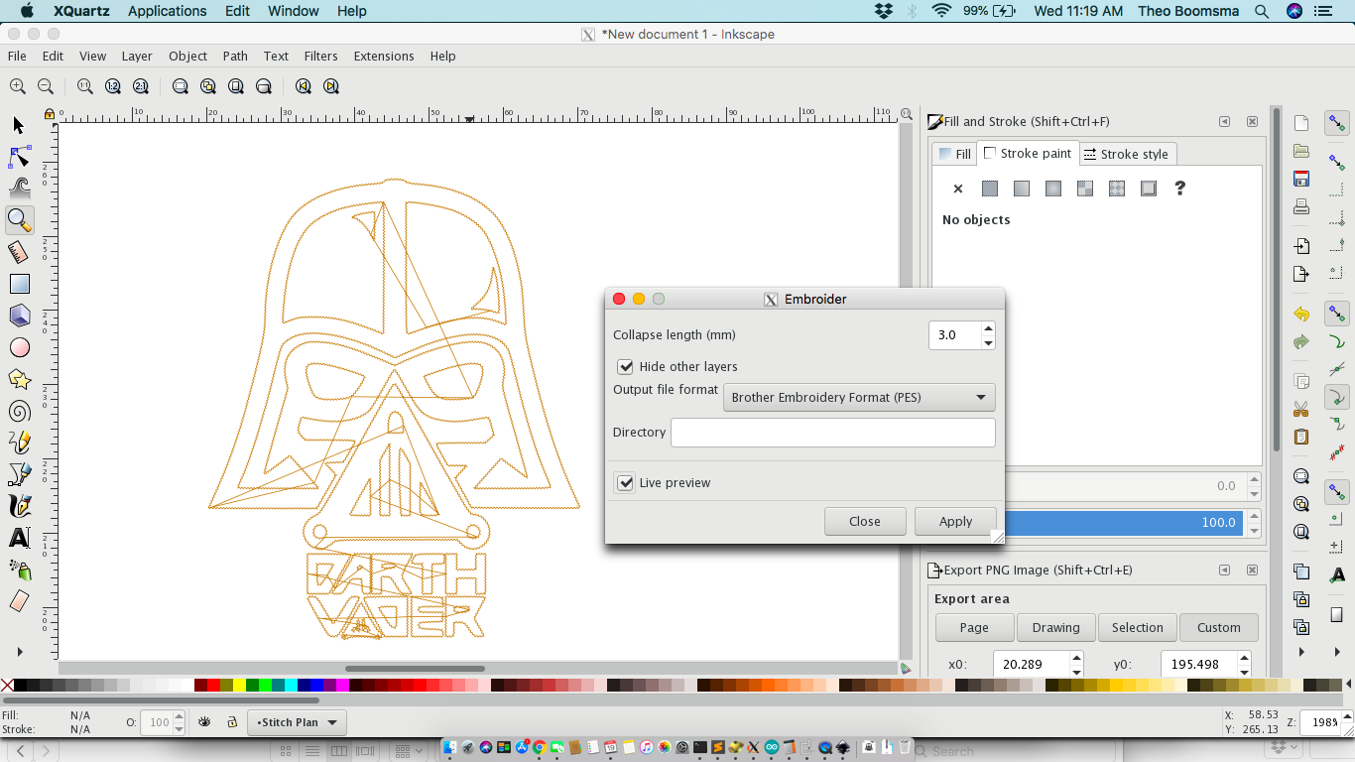Click Apply in the Embroider dialog
The image size is (1355, 762).
tap(954, 521)
